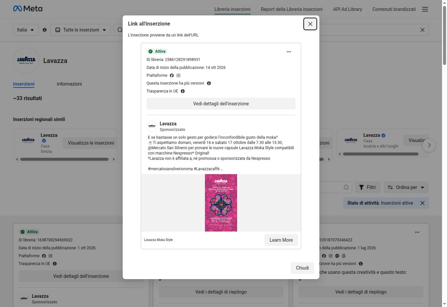Viewport: 447px width, 307px height.
Task: Go to API Ad Library
Action: (x=348, y=9)
